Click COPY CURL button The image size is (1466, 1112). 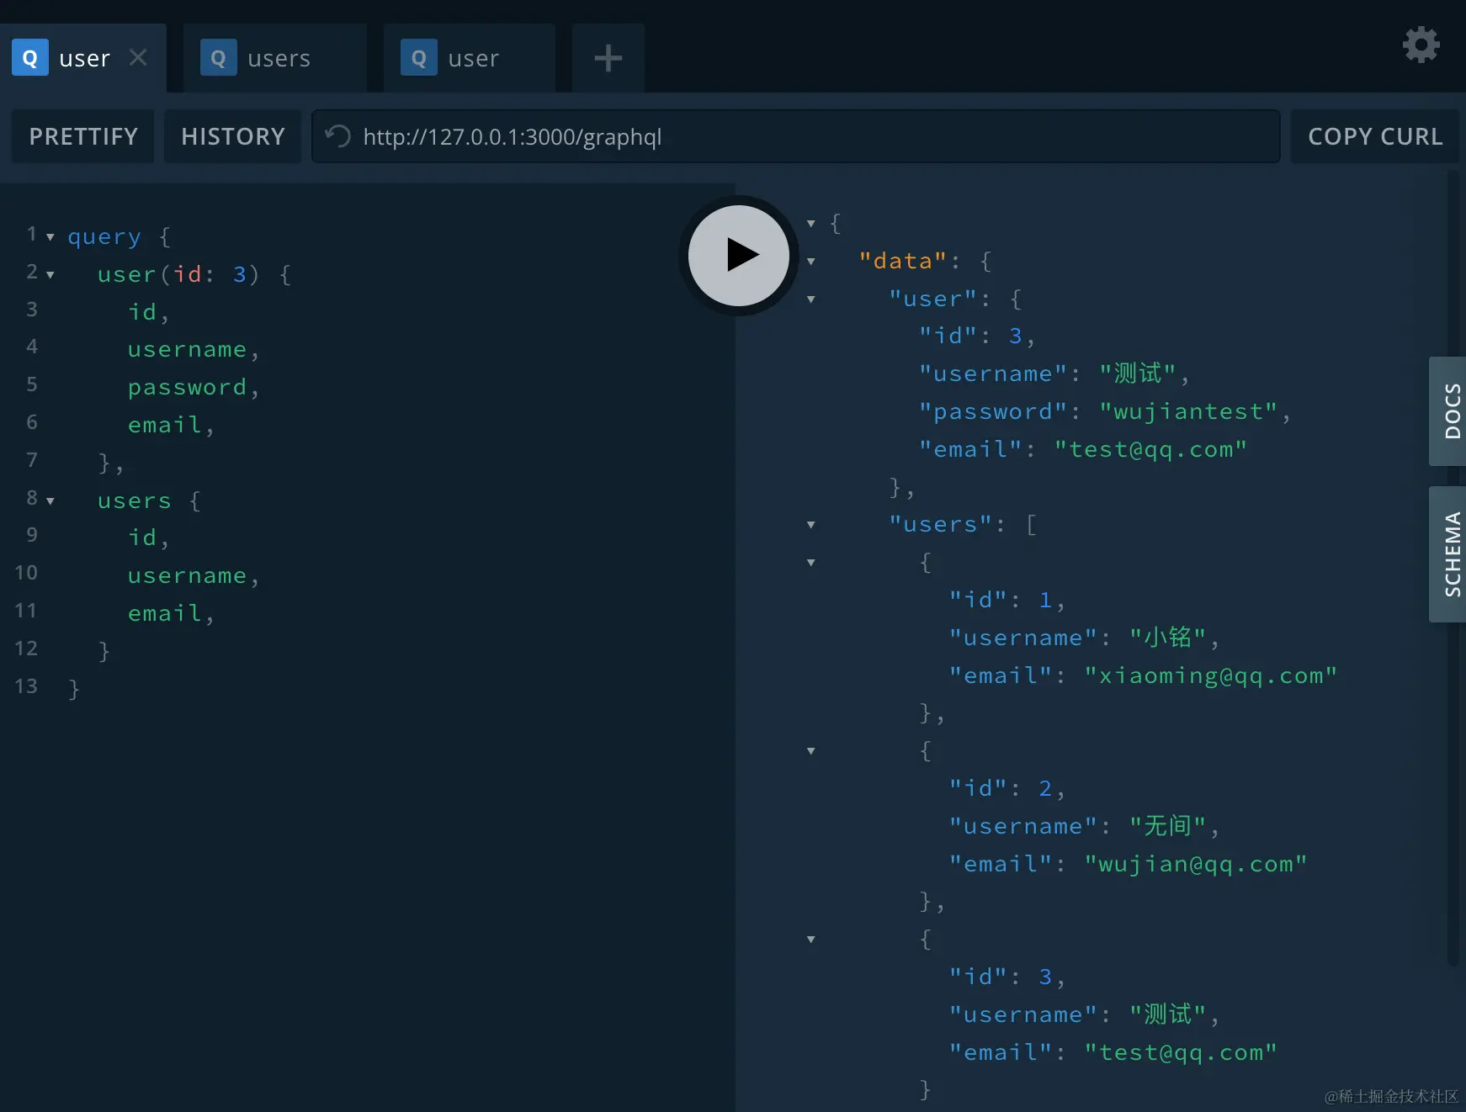click(x=1375, y=136)
